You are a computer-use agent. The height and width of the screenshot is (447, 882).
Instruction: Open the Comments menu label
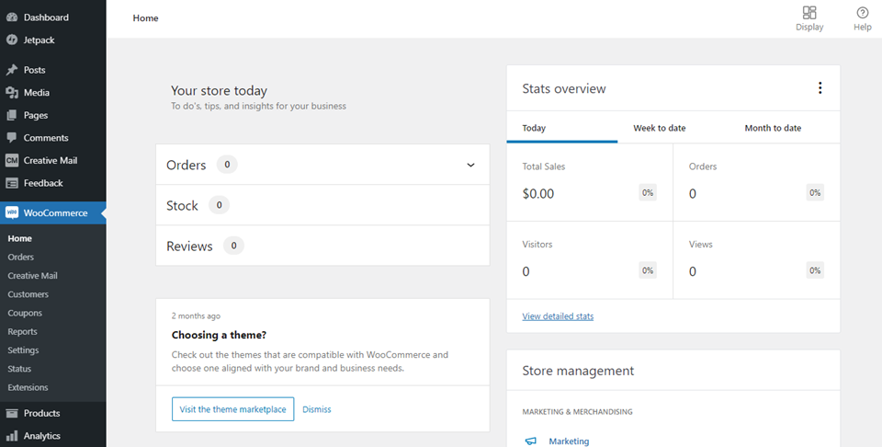(x=46, y=137)
